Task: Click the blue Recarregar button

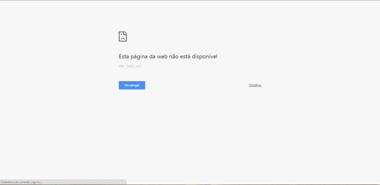Action: click(x=132, y=85)
